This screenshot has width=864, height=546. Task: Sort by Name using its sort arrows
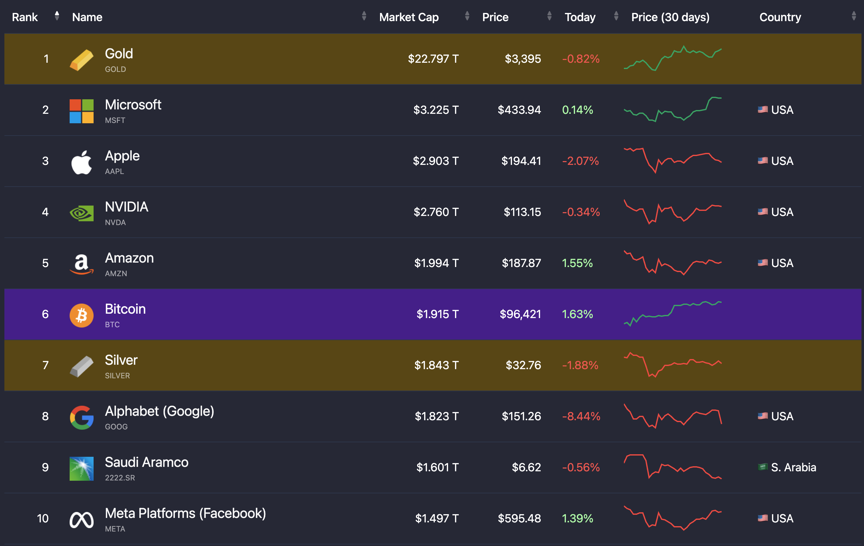click(364, 16)
